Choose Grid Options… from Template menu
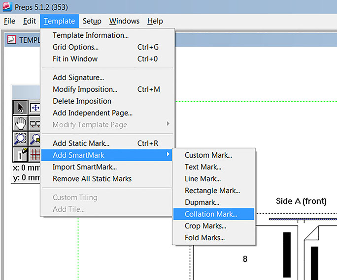This screenshot has height=280, width=337. [x=107, y=47]
